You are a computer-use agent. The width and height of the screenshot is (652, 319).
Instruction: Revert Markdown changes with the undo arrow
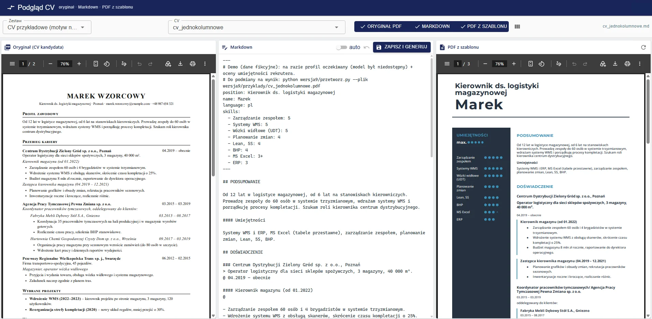[x=367, y=47]
